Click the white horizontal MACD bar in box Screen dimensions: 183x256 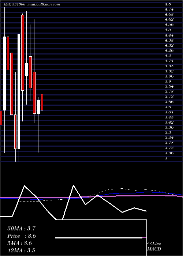tap(99, 238)
